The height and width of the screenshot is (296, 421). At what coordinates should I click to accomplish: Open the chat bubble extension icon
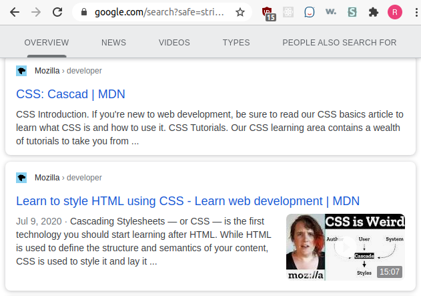click(x=309, y=12)
